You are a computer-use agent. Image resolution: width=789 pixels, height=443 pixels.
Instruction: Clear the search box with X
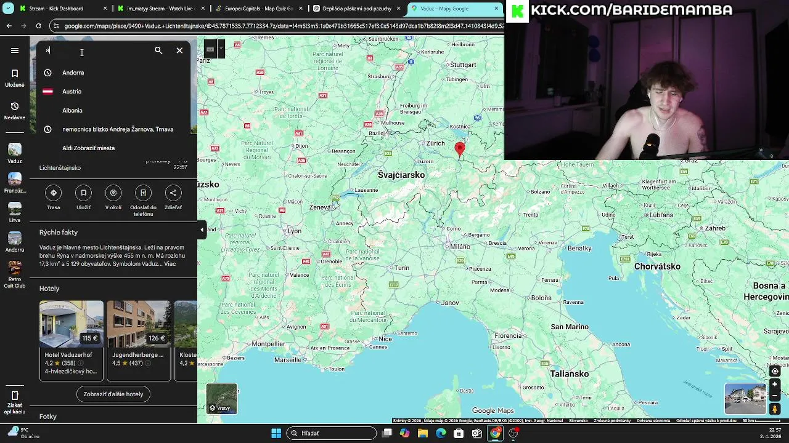(x=179, y=50)
